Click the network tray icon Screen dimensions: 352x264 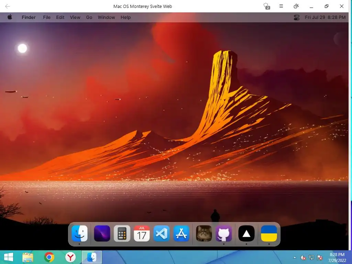[x=311, y=257]
